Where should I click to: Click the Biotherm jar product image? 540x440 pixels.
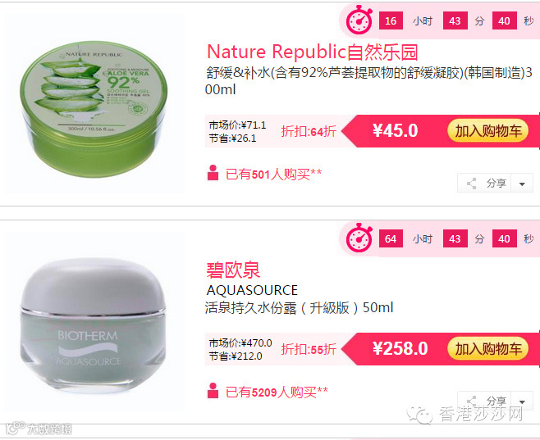click(x=93, y=324)
